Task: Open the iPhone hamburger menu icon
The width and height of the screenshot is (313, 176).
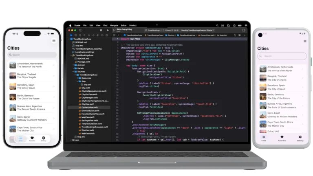Action: [x=54, y=41]
